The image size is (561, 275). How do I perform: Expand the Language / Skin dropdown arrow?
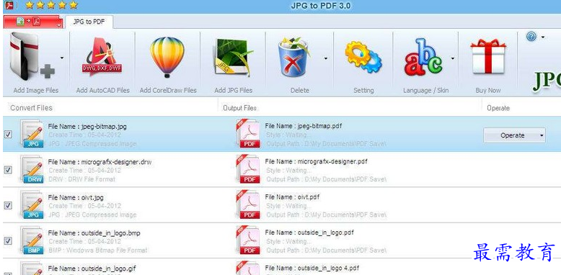pos(453,58)
